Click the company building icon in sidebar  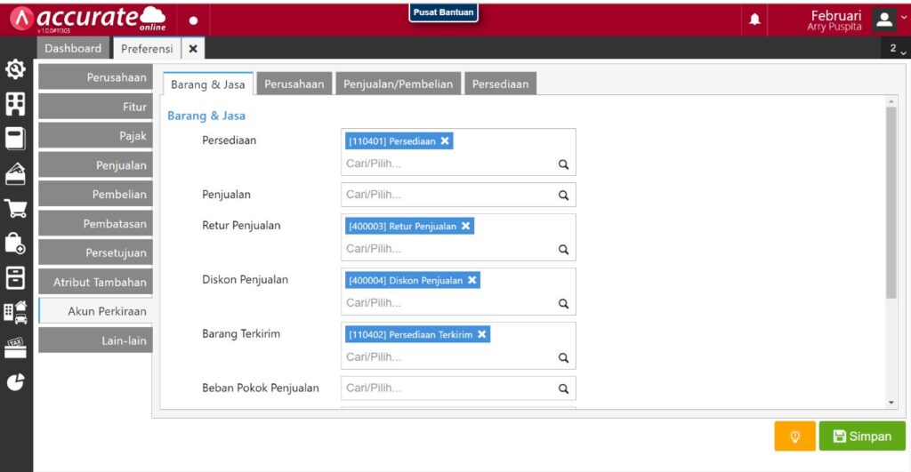(x=15, y=105)
